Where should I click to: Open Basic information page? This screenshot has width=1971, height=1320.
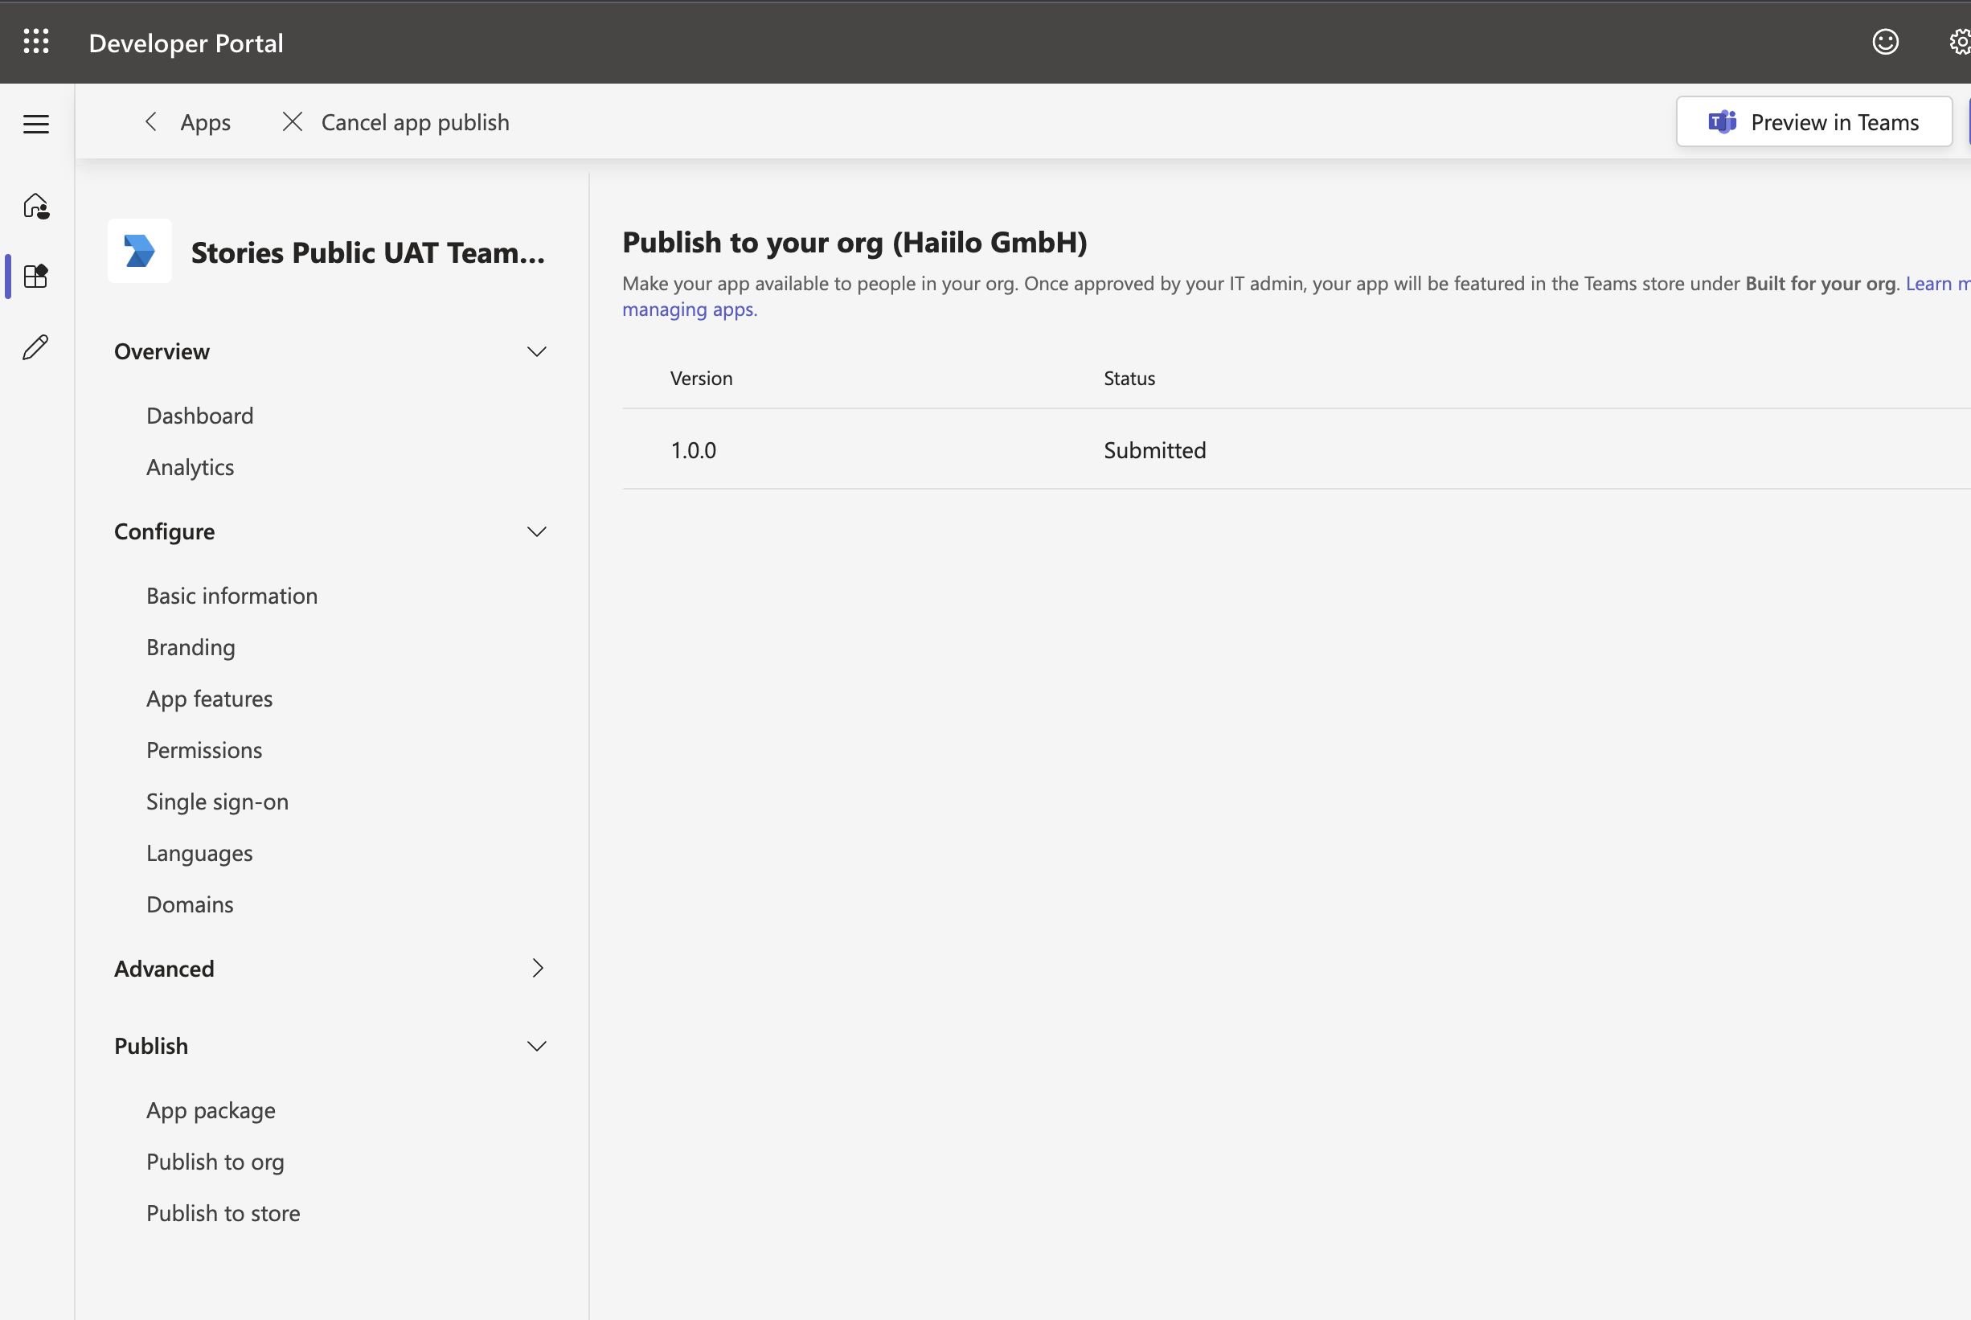(x=232, y=595)
